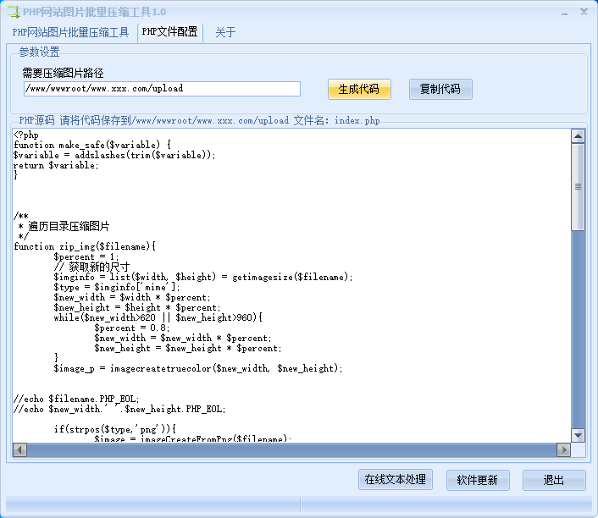The width and height of the screenshot is (598, 518).
Task: Open the 关于 tab
Action: point(225,32)
